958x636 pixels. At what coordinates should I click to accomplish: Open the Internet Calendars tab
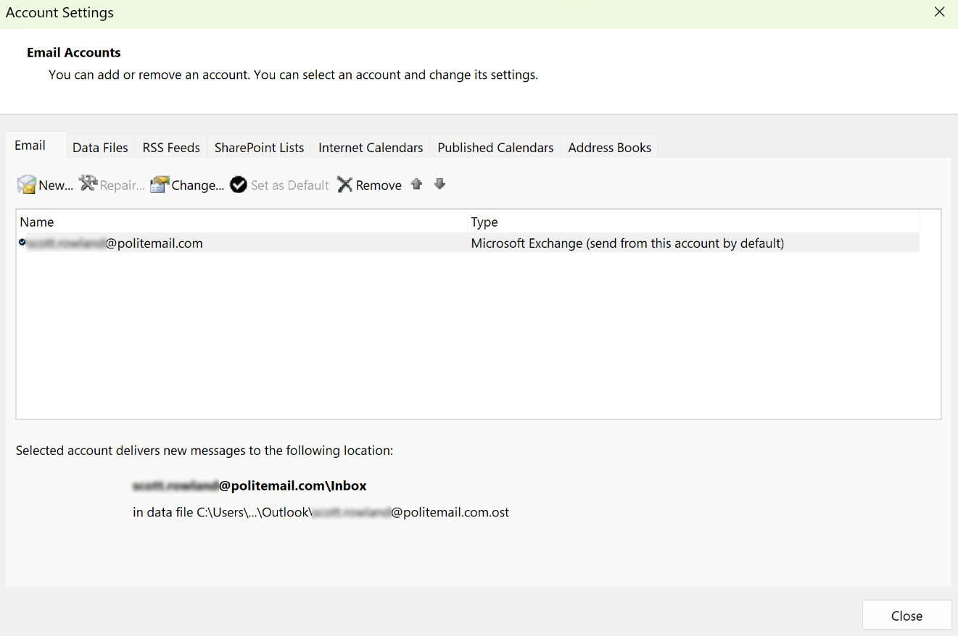[371, 148]
